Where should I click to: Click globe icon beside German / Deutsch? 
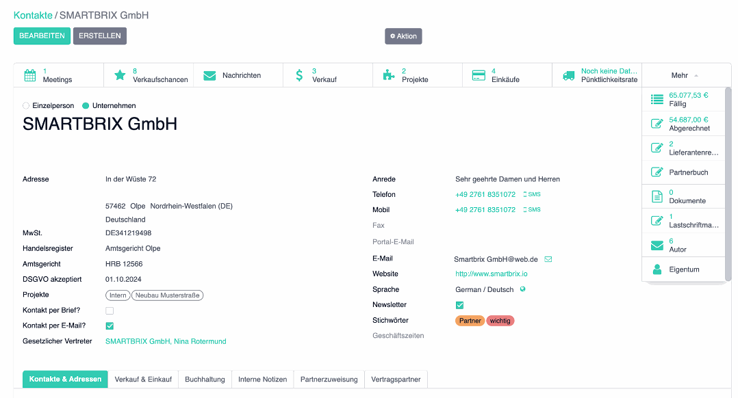(522, 289)
